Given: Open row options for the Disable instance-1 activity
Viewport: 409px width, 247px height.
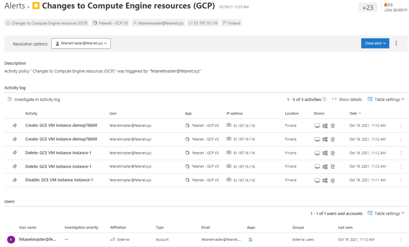Looking at the screenshot, I should point(401,180).
